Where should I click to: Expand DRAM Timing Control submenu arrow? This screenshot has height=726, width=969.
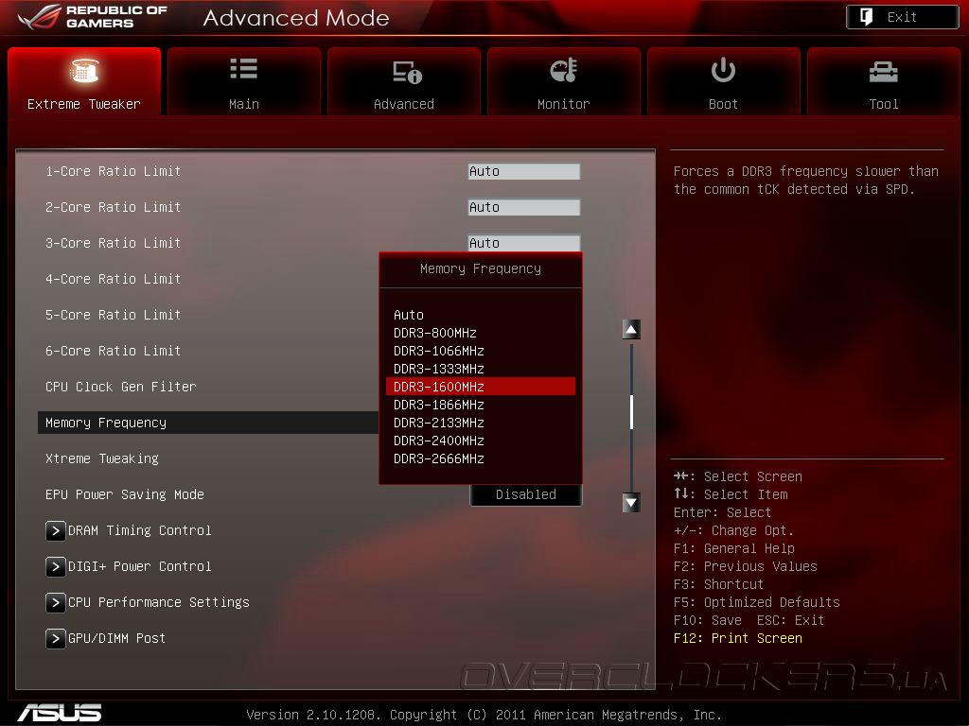tap(55, 531)
